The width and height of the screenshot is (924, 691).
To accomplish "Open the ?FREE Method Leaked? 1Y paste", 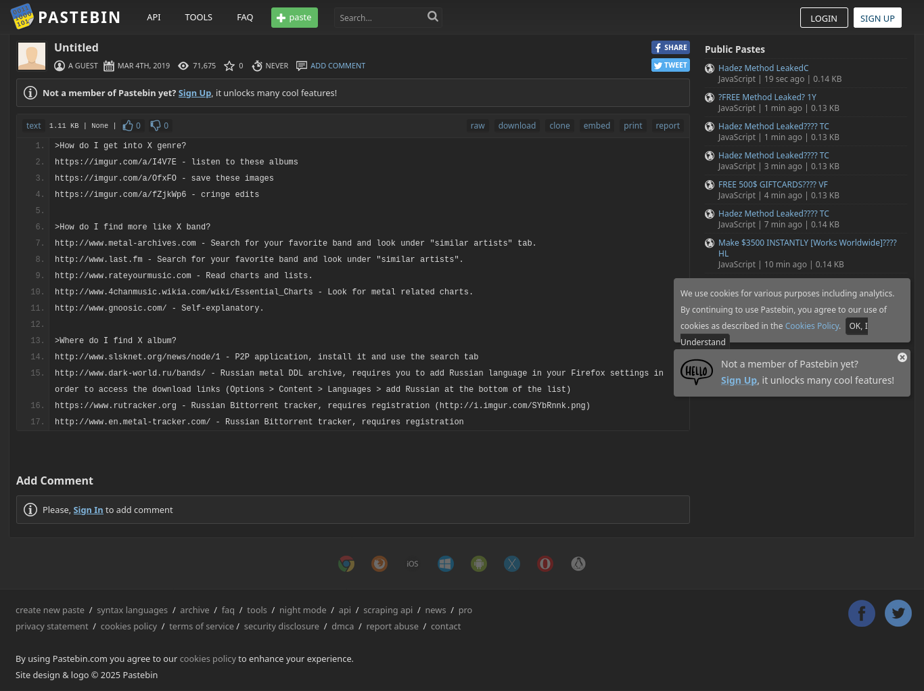I will coord(767,97).
